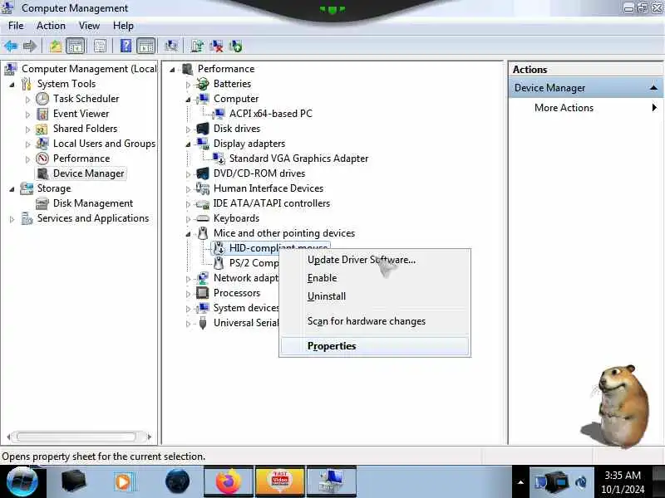Screen dimensions: 665x498
Task: Collapse the Device Manager actions section
Action: (653, 88)
